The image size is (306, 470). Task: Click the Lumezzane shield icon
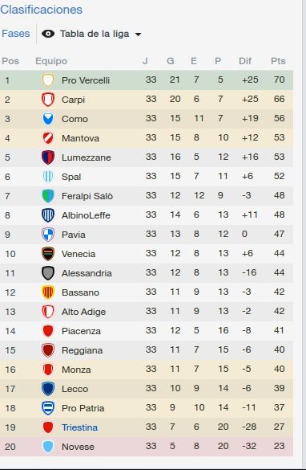[x=48, y=157]
